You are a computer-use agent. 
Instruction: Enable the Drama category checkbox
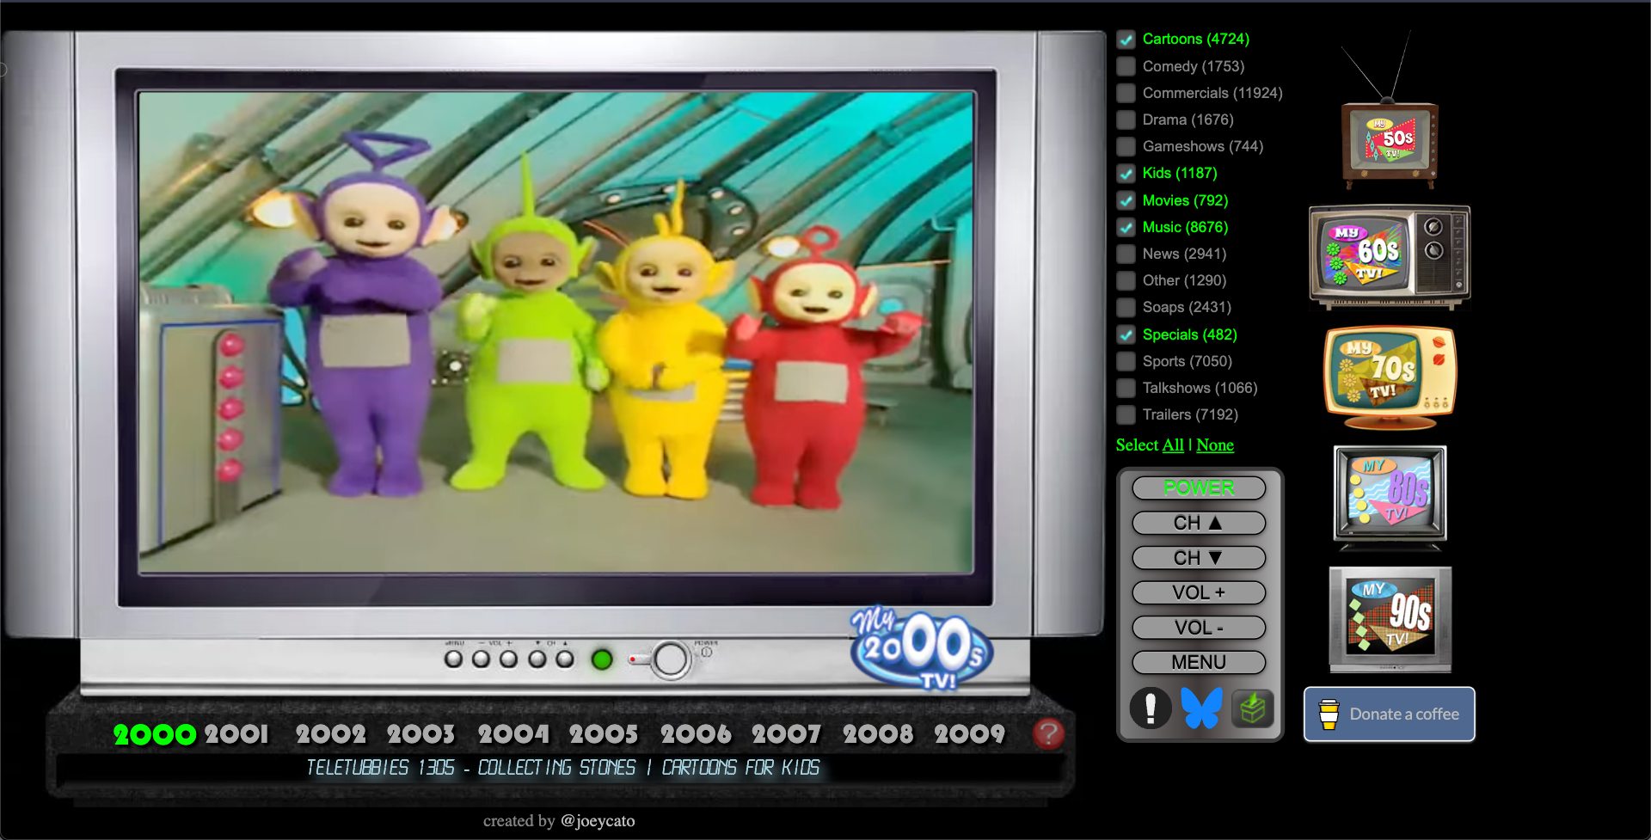1126,120
